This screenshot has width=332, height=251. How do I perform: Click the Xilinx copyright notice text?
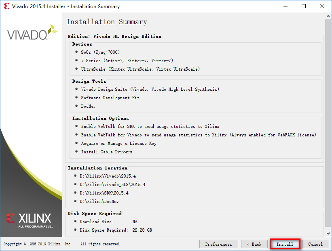pos(61,244)
